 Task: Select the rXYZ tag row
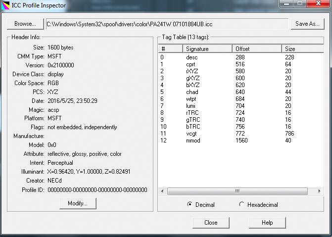[241, 71]
